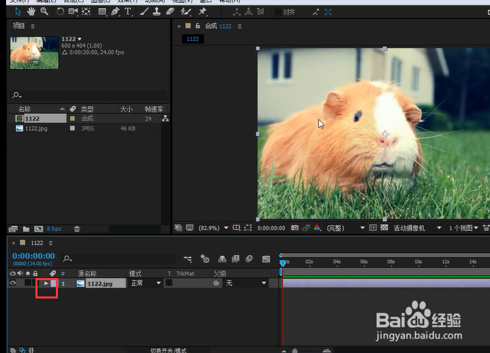The image size is (490, 353).
Task: Select the Eraser tool
Action: [x=170, y=12]
